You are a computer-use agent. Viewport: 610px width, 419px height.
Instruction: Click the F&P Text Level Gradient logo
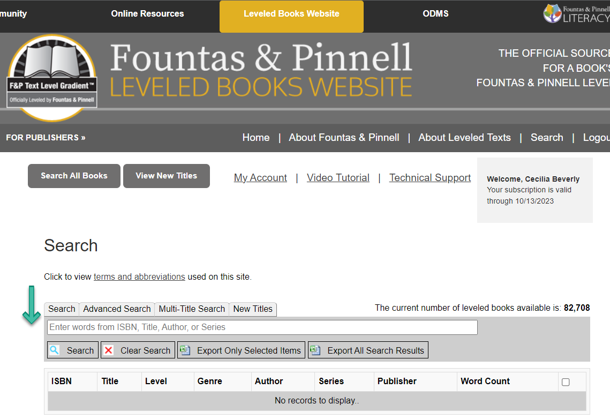tap(52, 78)
